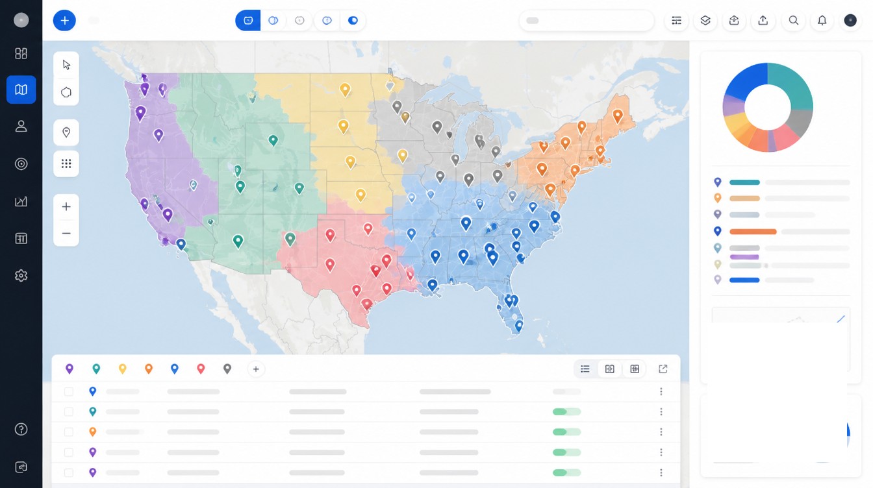Filter table by yellow pin

point(122,369)
